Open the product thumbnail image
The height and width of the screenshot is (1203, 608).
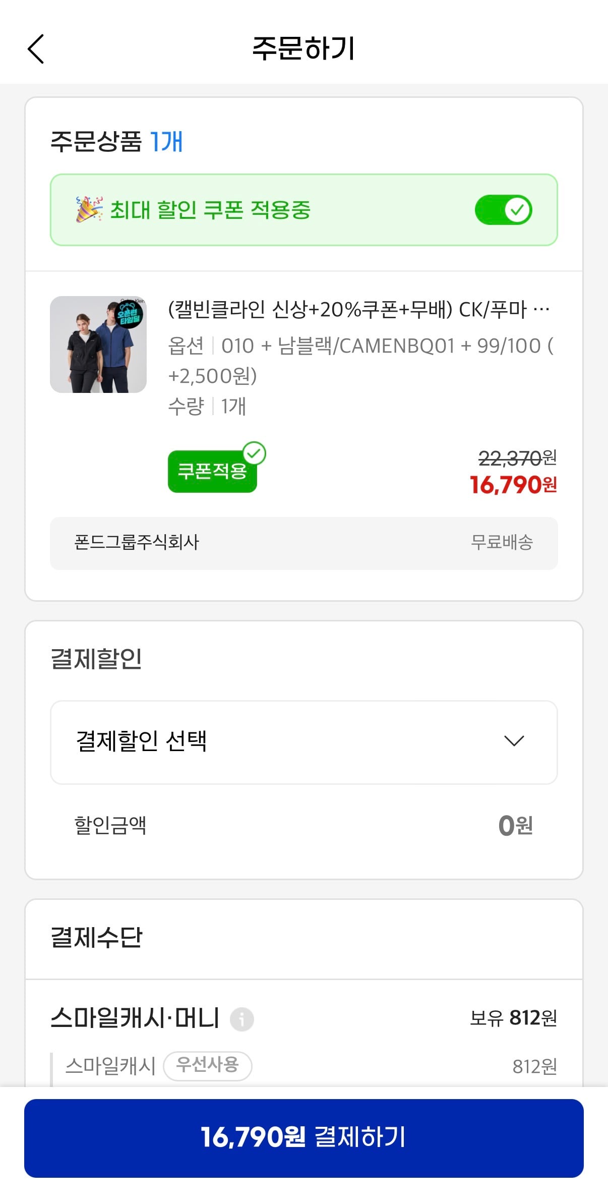(98, 345)
